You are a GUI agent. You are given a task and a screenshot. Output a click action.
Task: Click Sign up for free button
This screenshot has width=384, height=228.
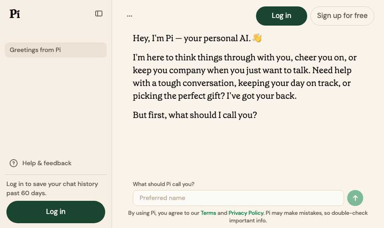click(x=342, y=16)
